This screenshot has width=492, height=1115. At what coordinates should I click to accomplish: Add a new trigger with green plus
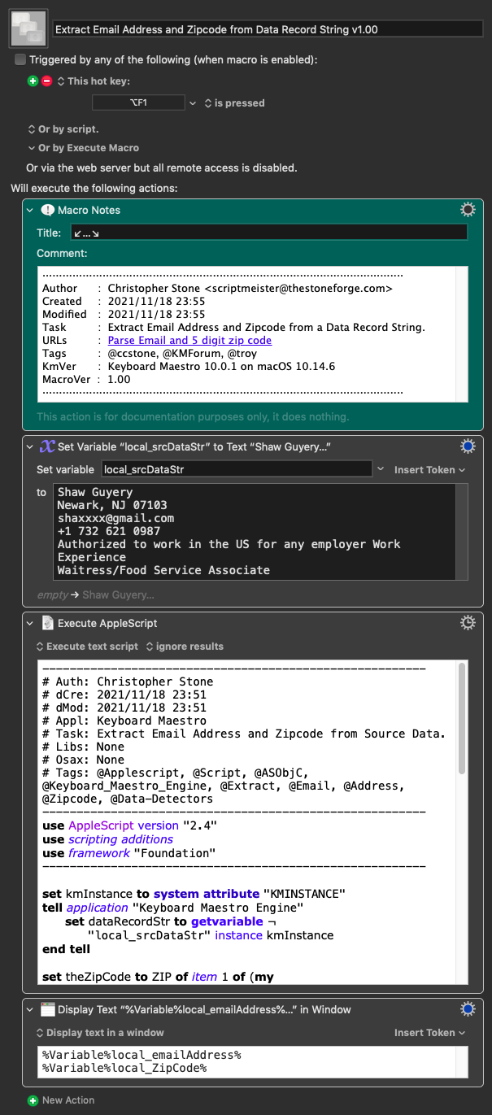pos(33,81)
